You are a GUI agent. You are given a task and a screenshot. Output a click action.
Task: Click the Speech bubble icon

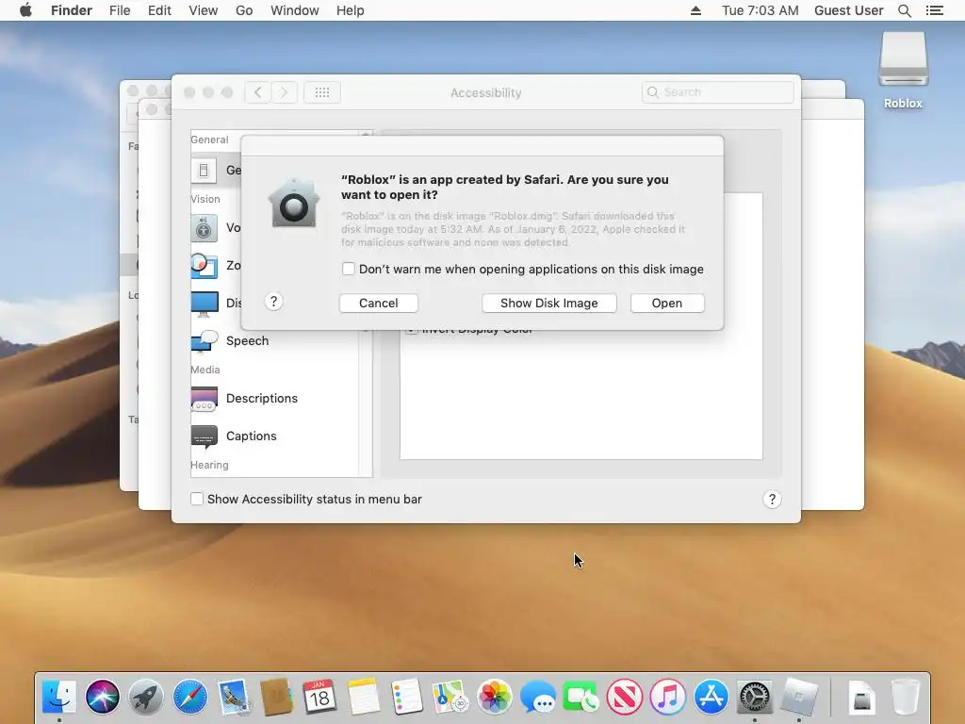click(x=204, y=341)
